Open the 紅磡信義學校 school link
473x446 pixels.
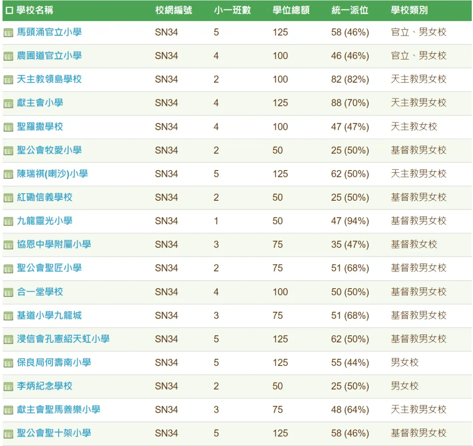coord(45,197)
